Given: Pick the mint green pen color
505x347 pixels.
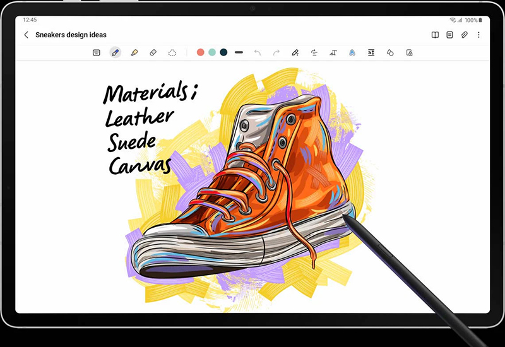Looking at the screenshot, I should pyautogui.click(x=212, y=52).
